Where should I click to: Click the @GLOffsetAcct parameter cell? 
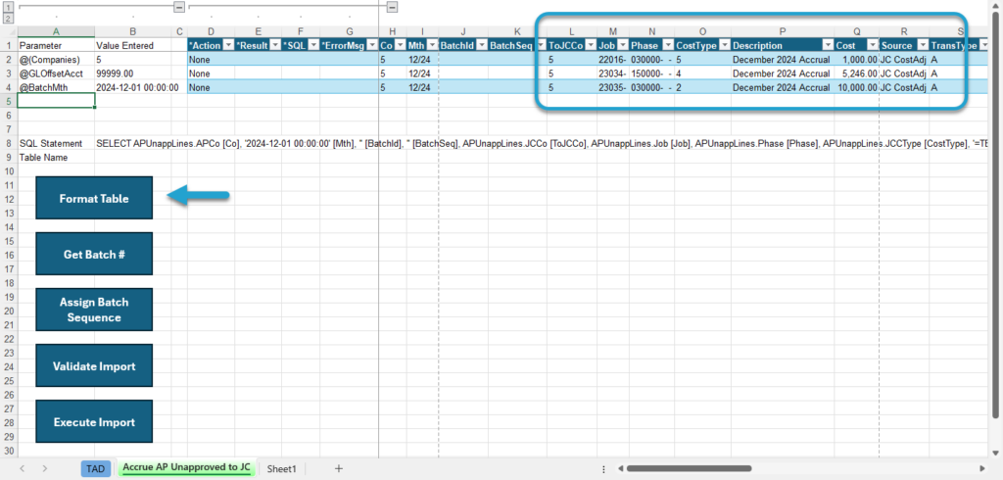click(56, 72)
